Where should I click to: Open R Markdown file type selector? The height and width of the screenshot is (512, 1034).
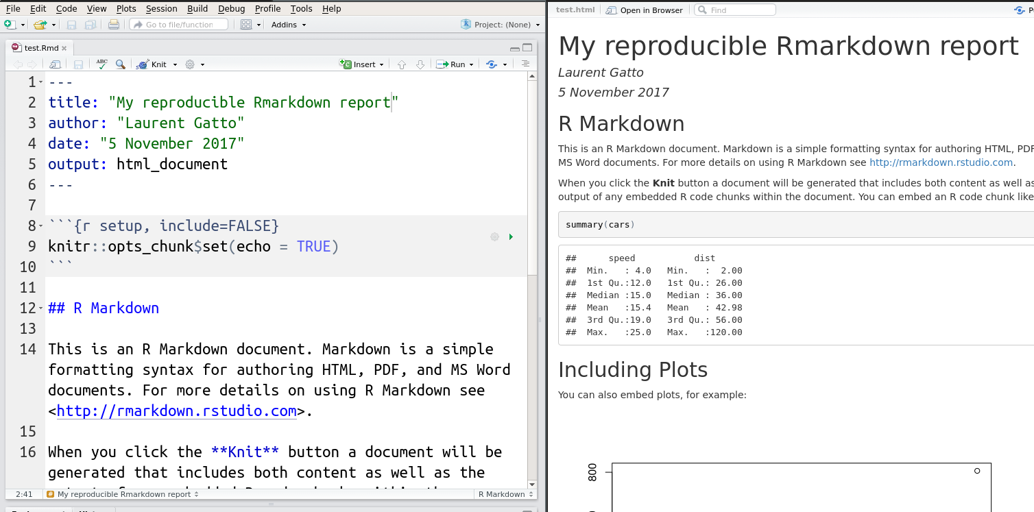coord(505,494)
